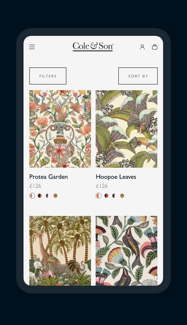Select second colourway swatch under Hoopoe Leaves

(x=106, y=196)
